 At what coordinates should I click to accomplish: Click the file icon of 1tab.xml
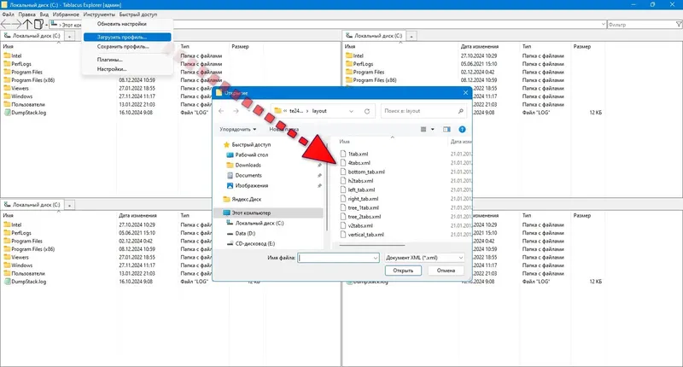tap(343, 154)
